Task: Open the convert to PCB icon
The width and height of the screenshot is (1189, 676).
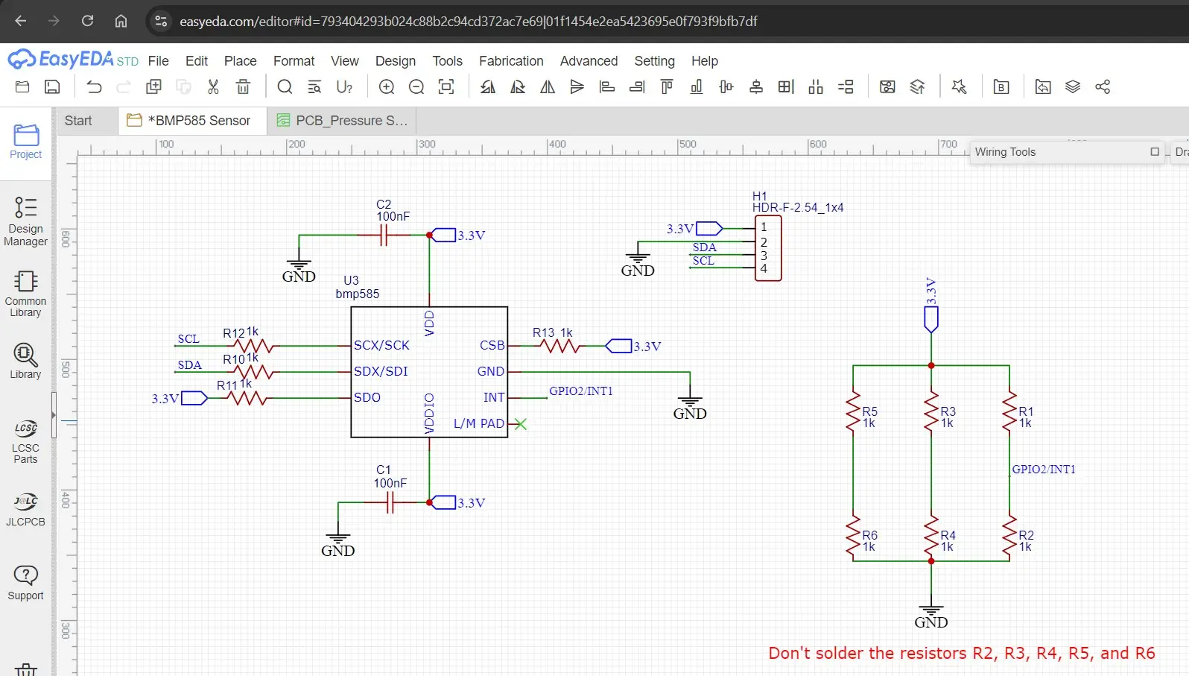Action: click(887, 86)
